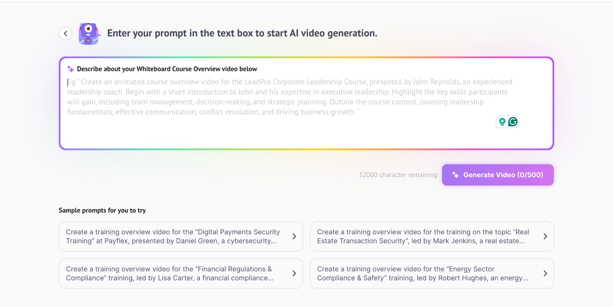Click the green lightbulb icon in prompt box
The width and height of the screenshot is (613, 307).
[502, 122]
